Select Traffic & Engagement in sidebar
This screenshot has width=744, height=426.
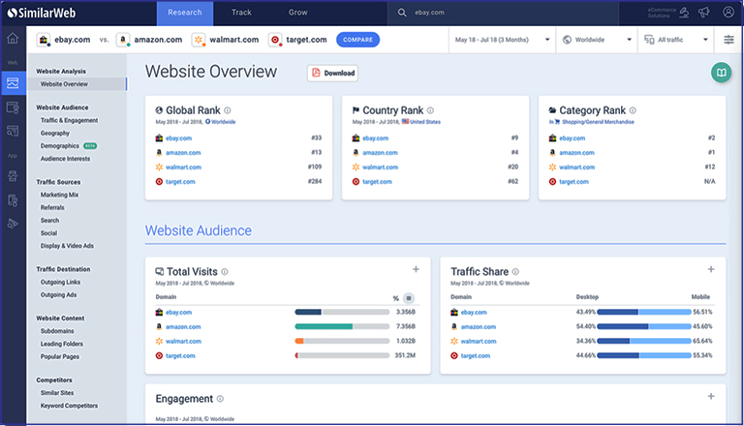(68, 120)
